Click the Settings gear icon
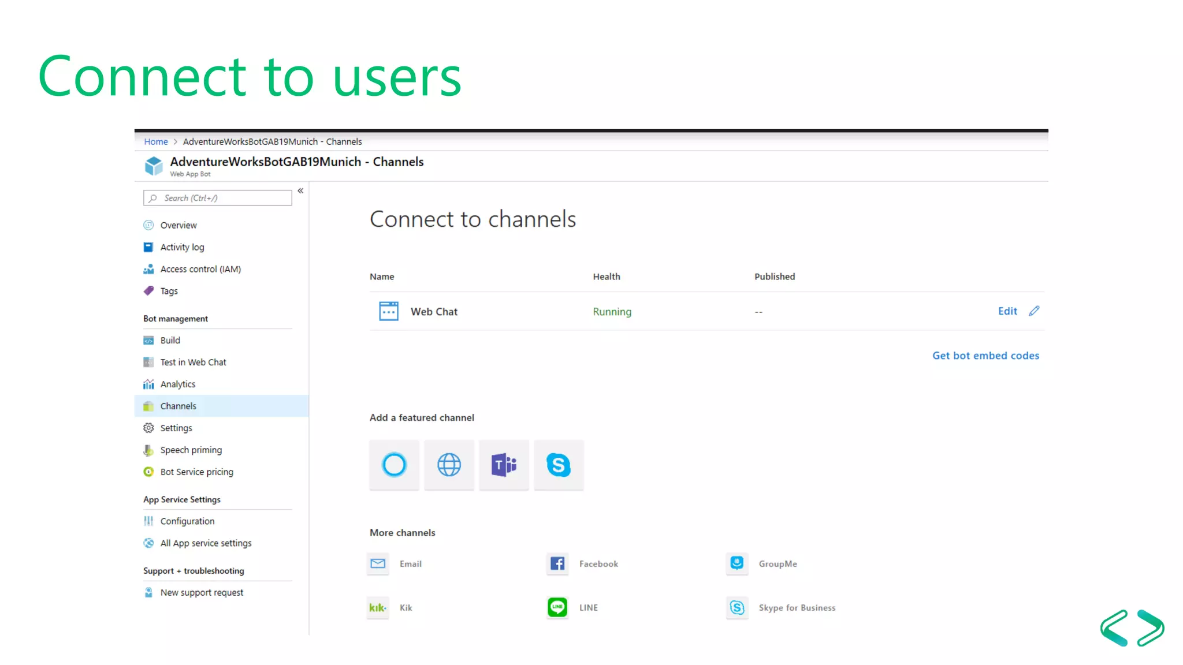 coord(148,428)
